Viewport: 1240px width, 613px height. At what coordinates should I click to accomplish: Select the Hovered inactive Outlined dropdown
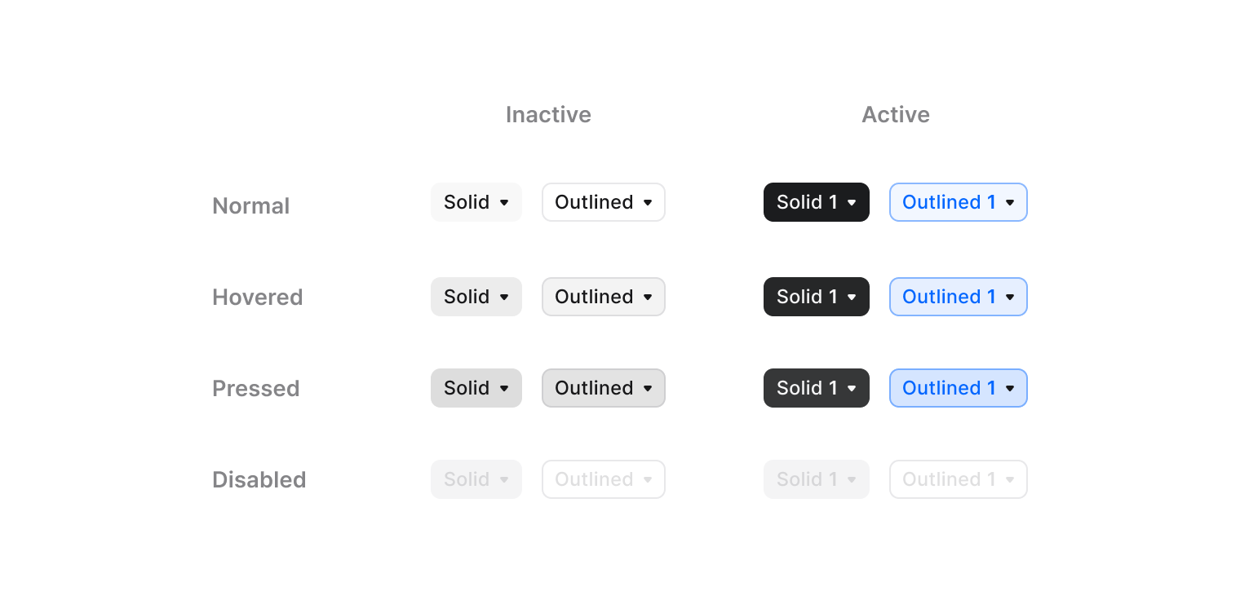point(603,297)
